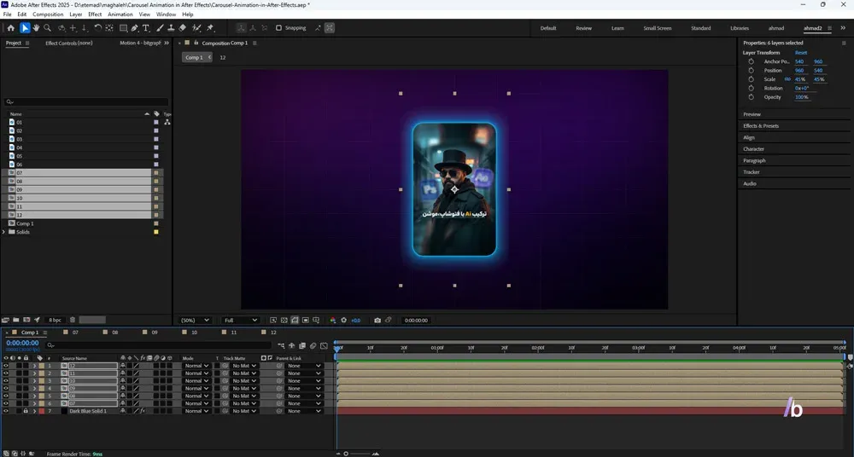The height and width of the screenshot is (457, 854).
Task: Hide layer 10 using its eye icon
Action: [x=6, y=381]
